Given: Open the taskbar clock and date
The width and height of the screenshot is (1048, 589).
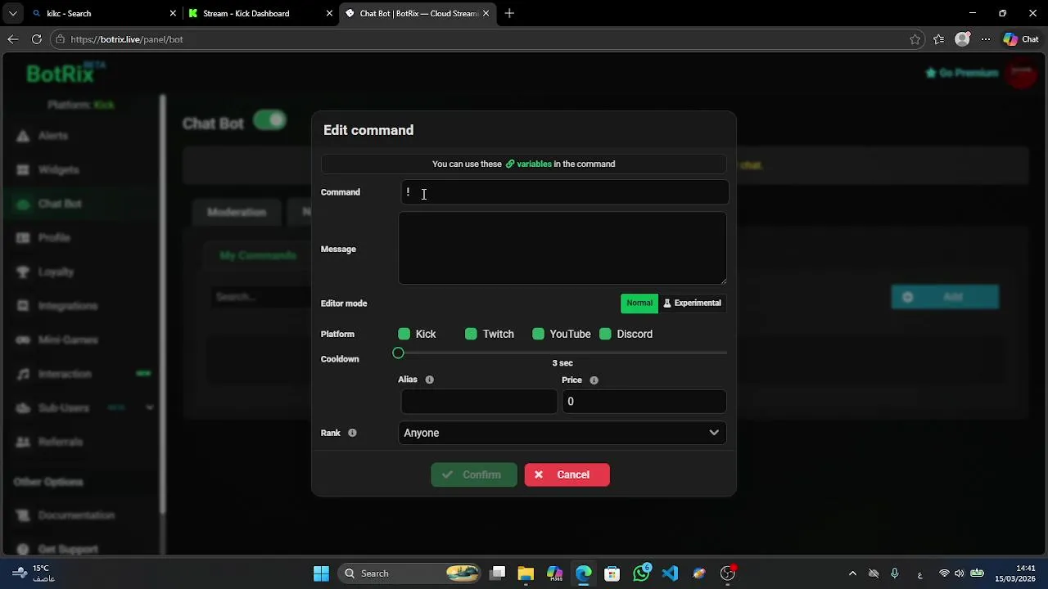Looking at the screenshot, I should tap(1015, 573).
